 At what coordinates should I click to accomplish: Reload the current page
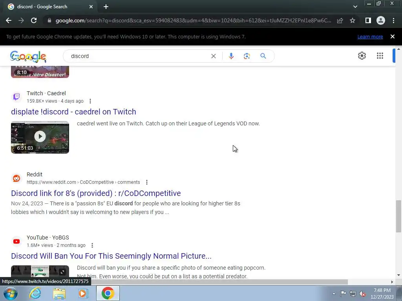(34, 20)
